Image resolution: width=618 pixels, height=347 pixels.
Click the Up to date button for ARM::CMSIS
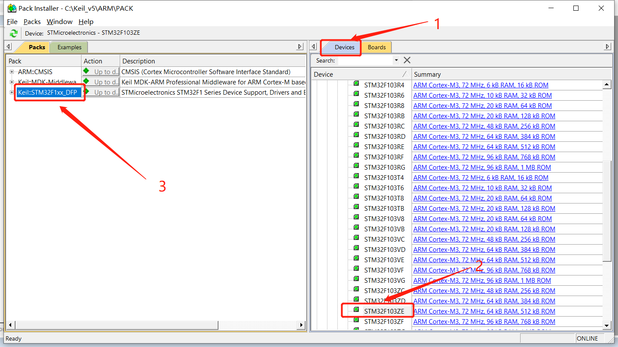click(x=101, y=72)
